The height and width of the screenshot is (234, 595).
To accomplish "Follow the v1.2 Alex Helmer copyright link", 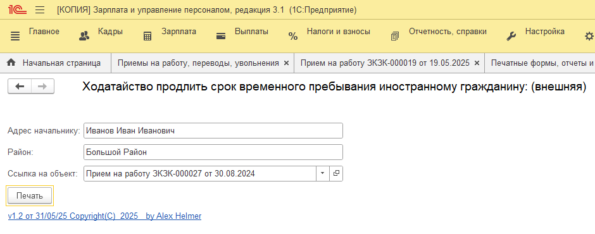I will (x=104, y=216).
